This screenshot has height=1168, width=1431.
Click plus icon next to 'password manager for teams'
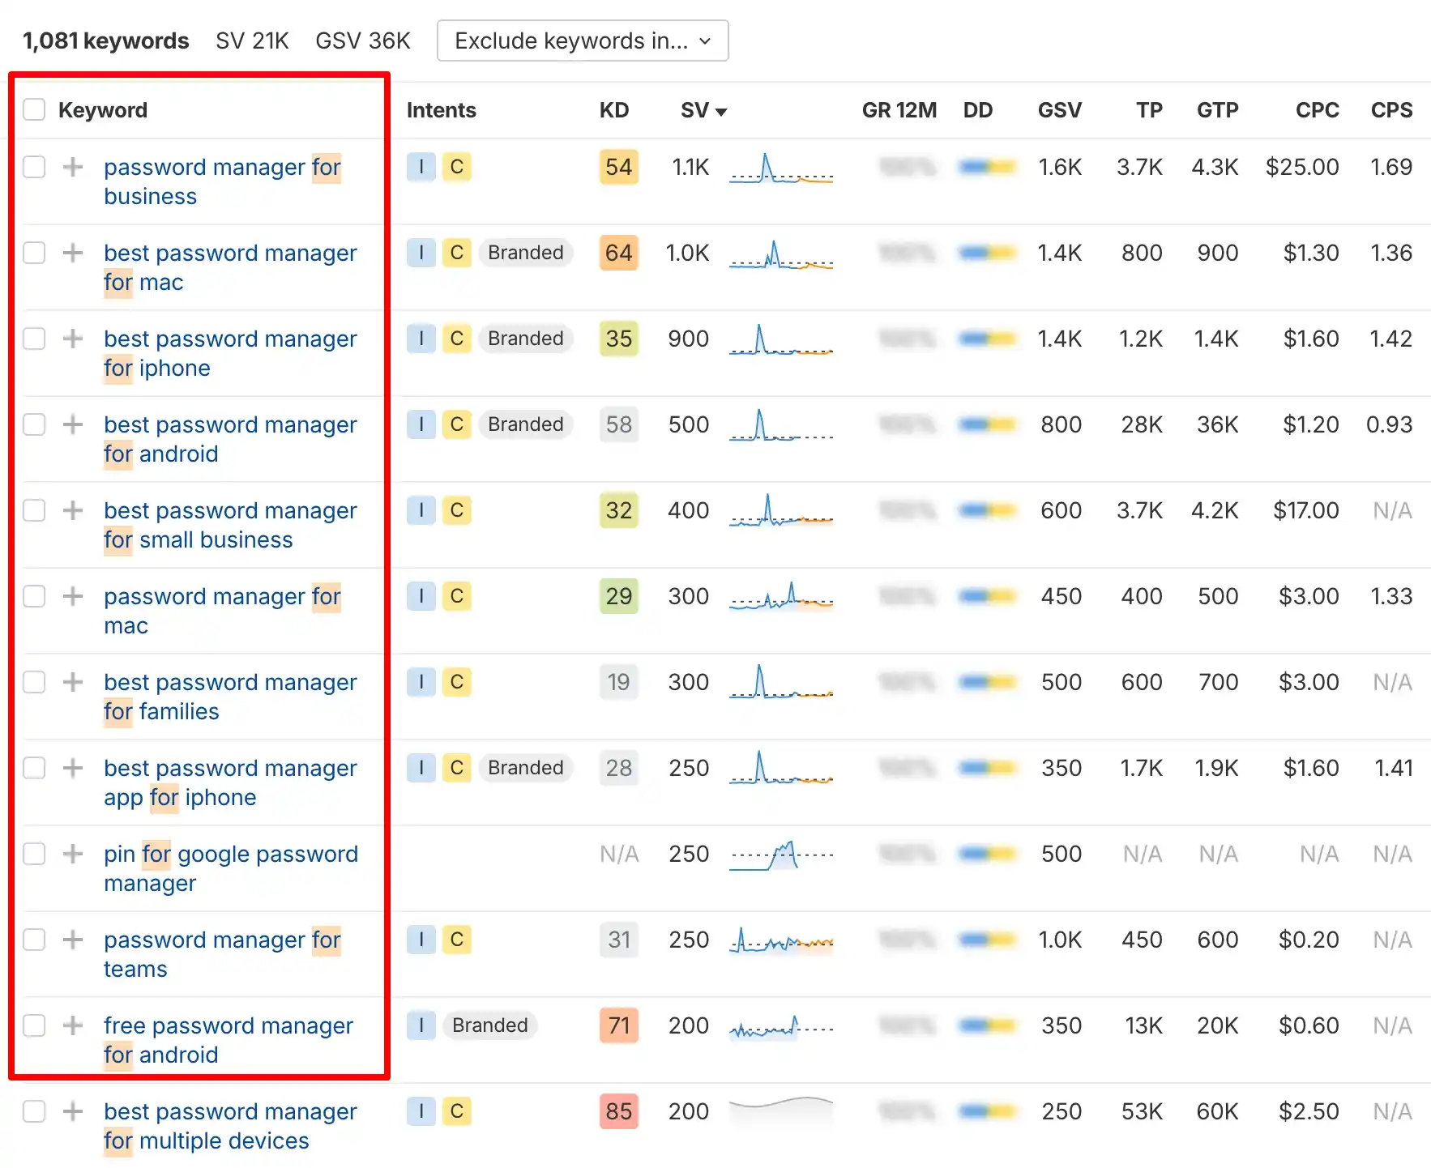tap(73, 940)
